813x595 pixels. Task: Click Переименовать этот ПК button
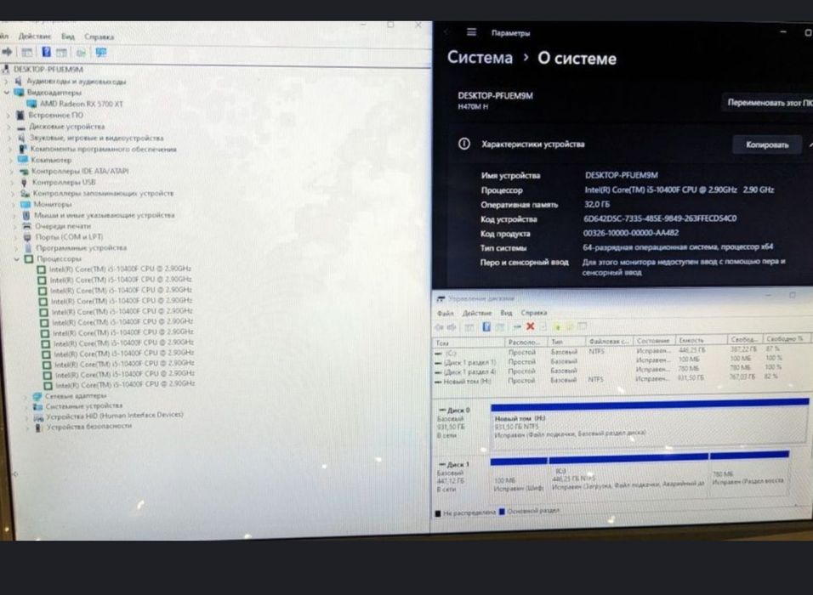tap(768, 103)
